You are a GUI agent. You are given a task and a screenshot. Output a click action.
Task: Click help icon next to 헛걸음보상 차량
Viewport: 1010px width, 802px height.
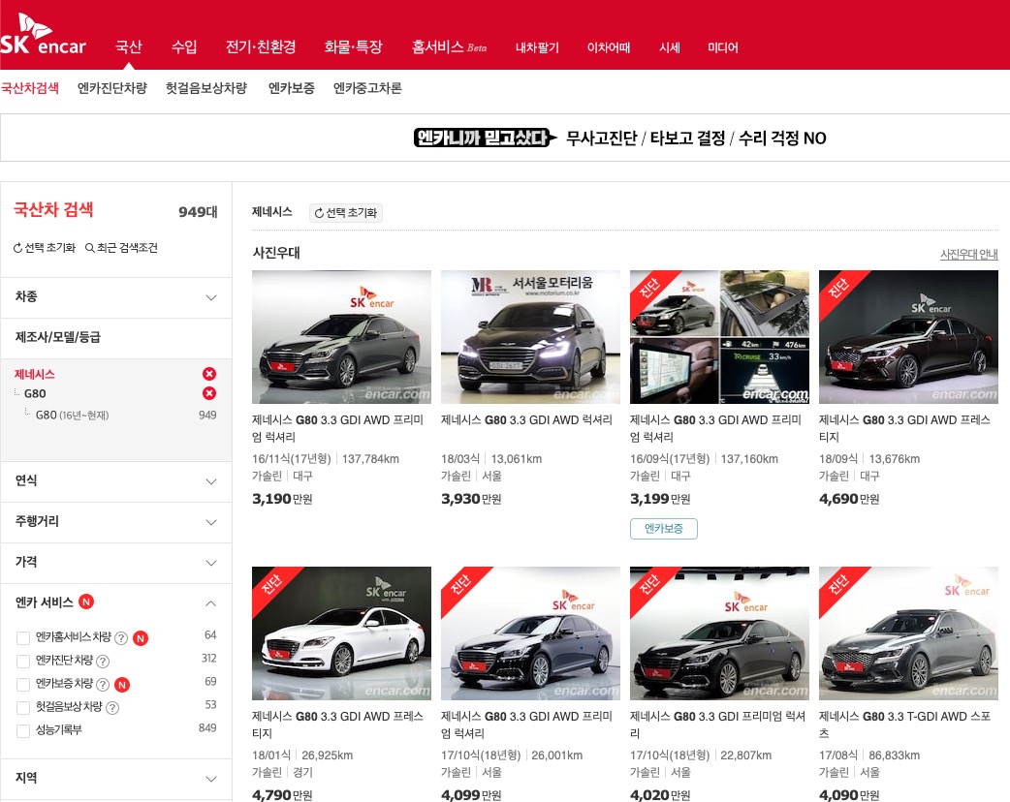[112, 708]
